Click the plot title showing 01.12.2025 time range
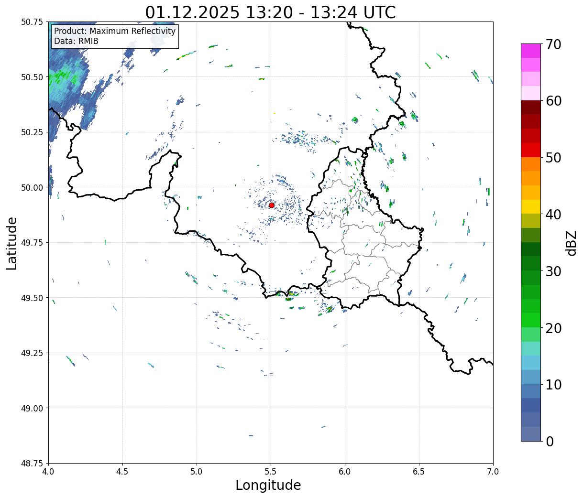This screenshot has height=497, width=583. click(270, 12)
